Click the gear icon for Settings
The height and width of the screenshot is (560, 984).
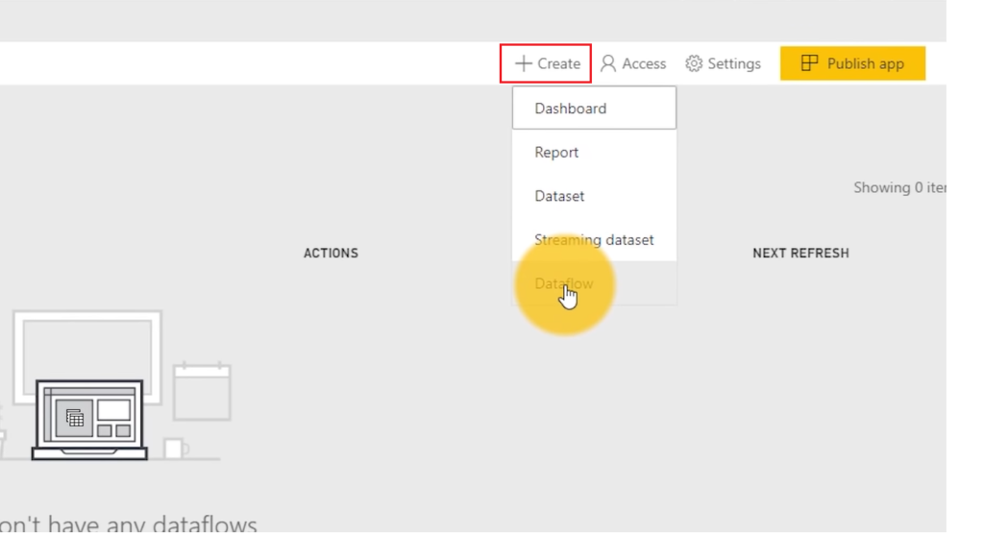(x=694, y=63)
